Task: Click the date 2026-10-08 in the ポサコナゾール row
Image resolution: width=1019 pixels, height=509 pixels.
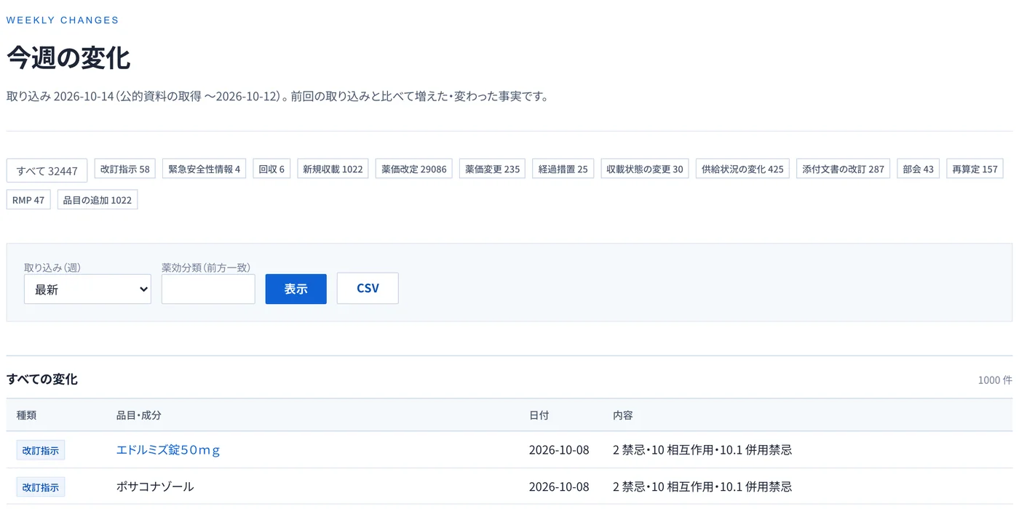Action: (x=559, y=486)
